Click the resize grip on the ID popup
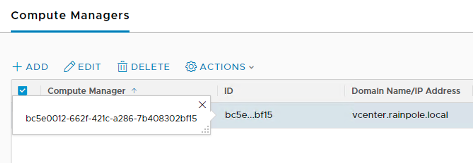 click(205, 130)
